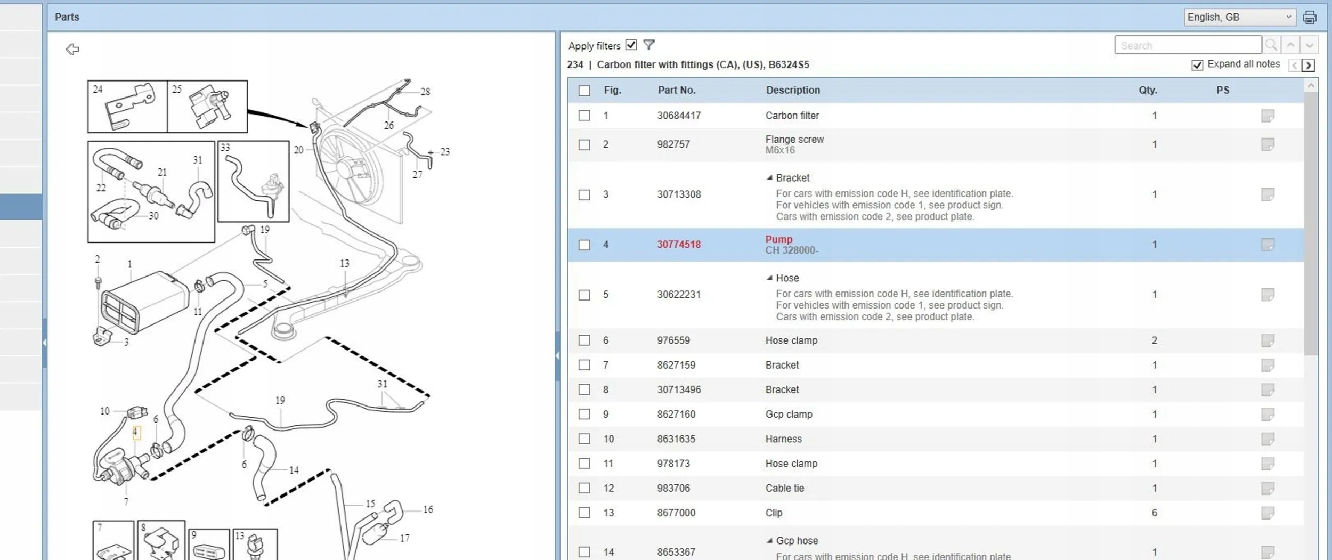
Task: Open the filter funnel settings icon
Action: tap(648, 45)
